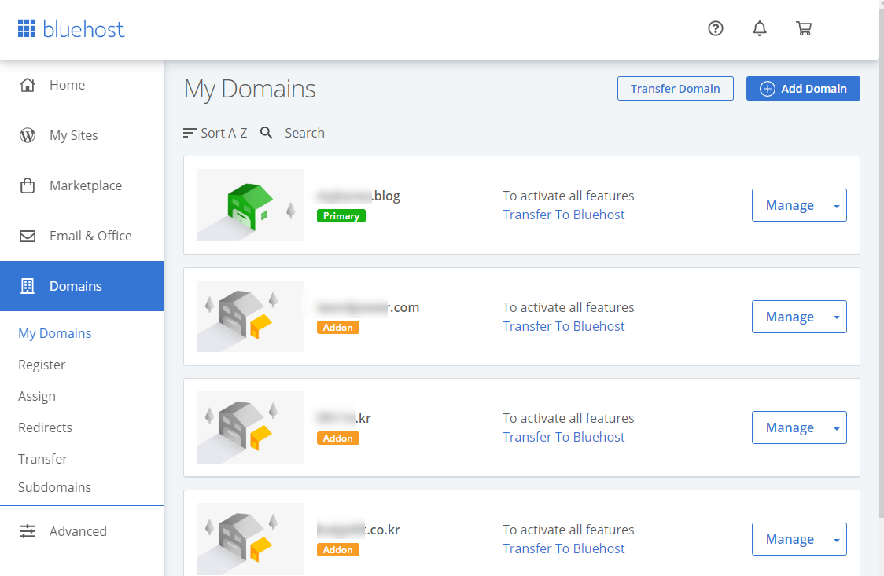Expand the Manage dropdown arrow for .com domain

click(x=837, y=317)
